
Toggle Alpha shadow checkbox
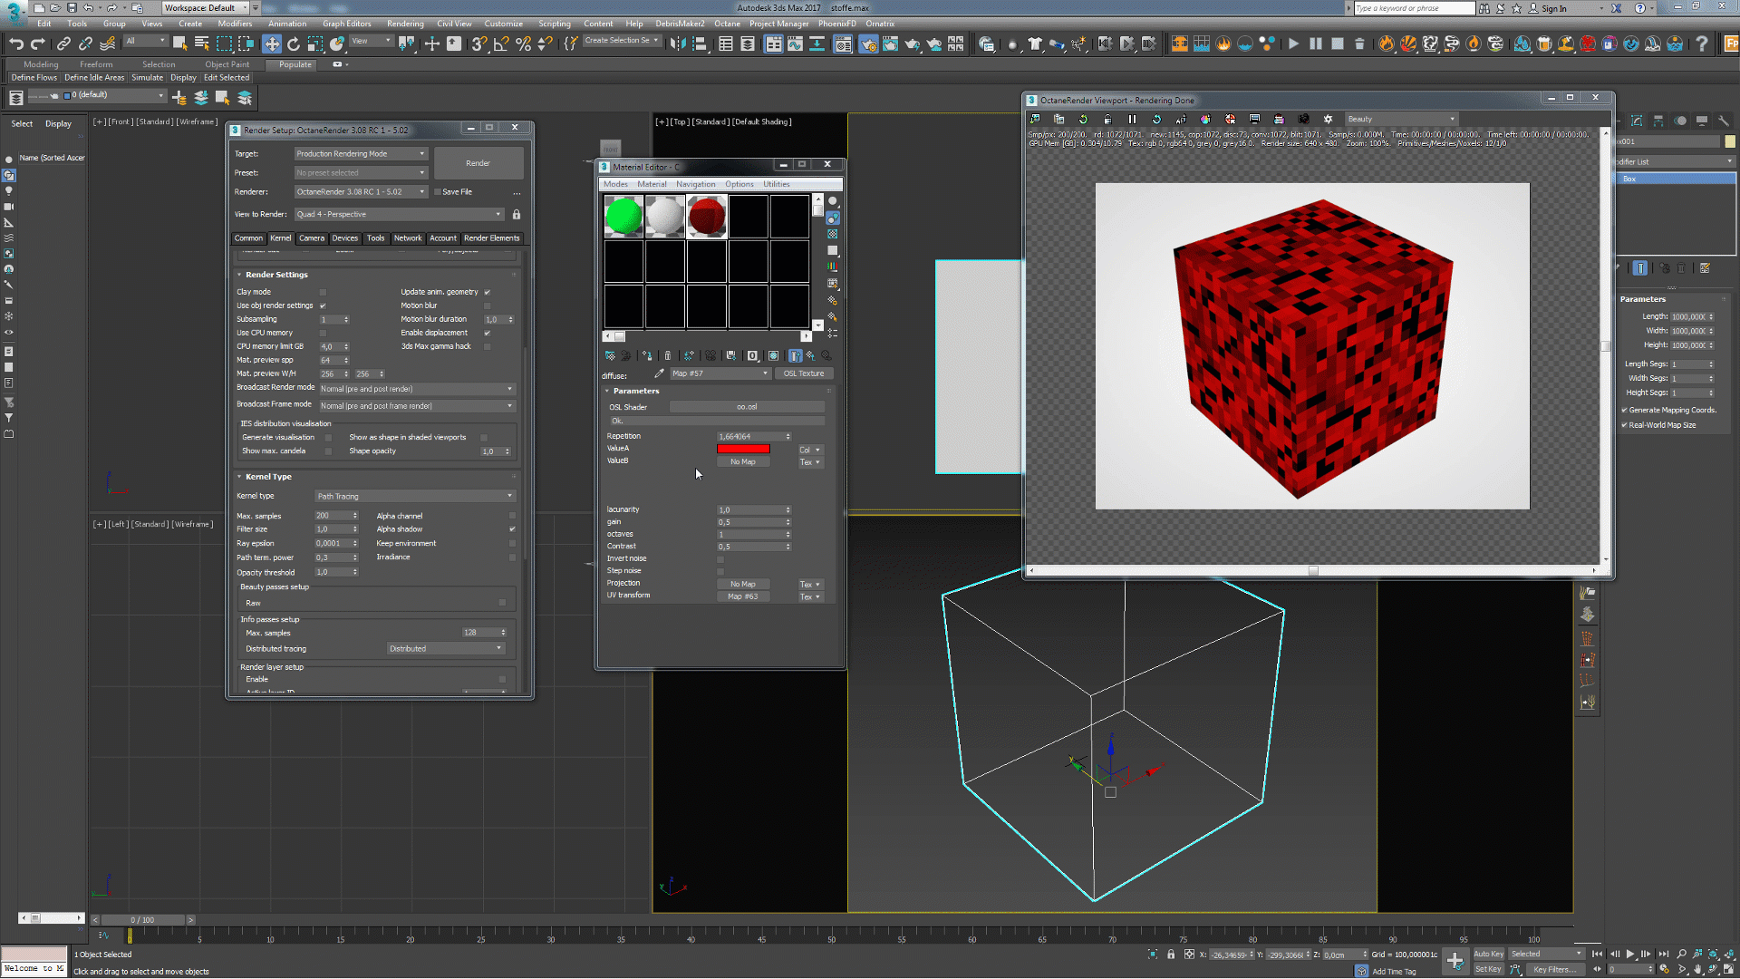point(512,529)
